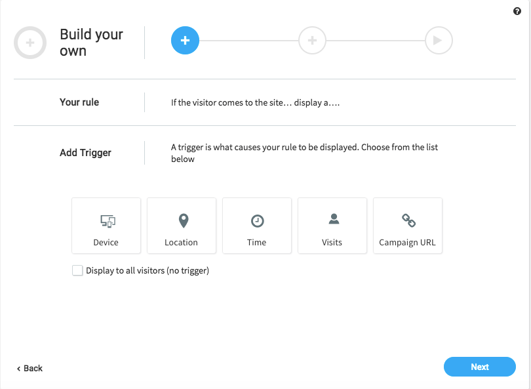Click the Location card label
Image resolution: width=531 pixels, height=389 pixels.
pos(181,242)
